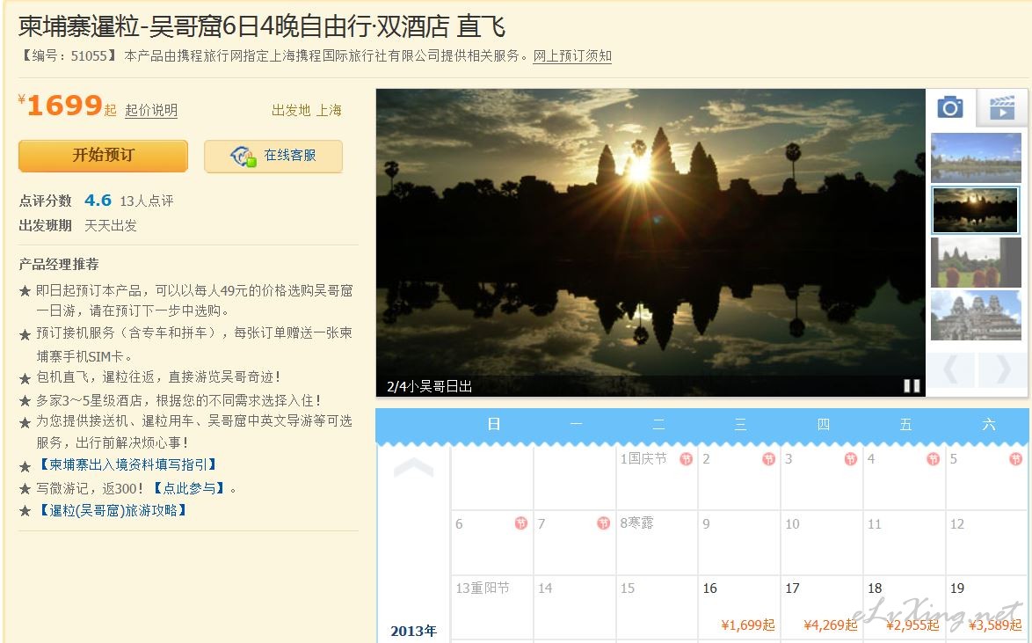Image resolution: width=1032 pixels, height=643 pixels.
Task: Click the 2/4小吴哥日出 image caption
Action: click(429, 386)
